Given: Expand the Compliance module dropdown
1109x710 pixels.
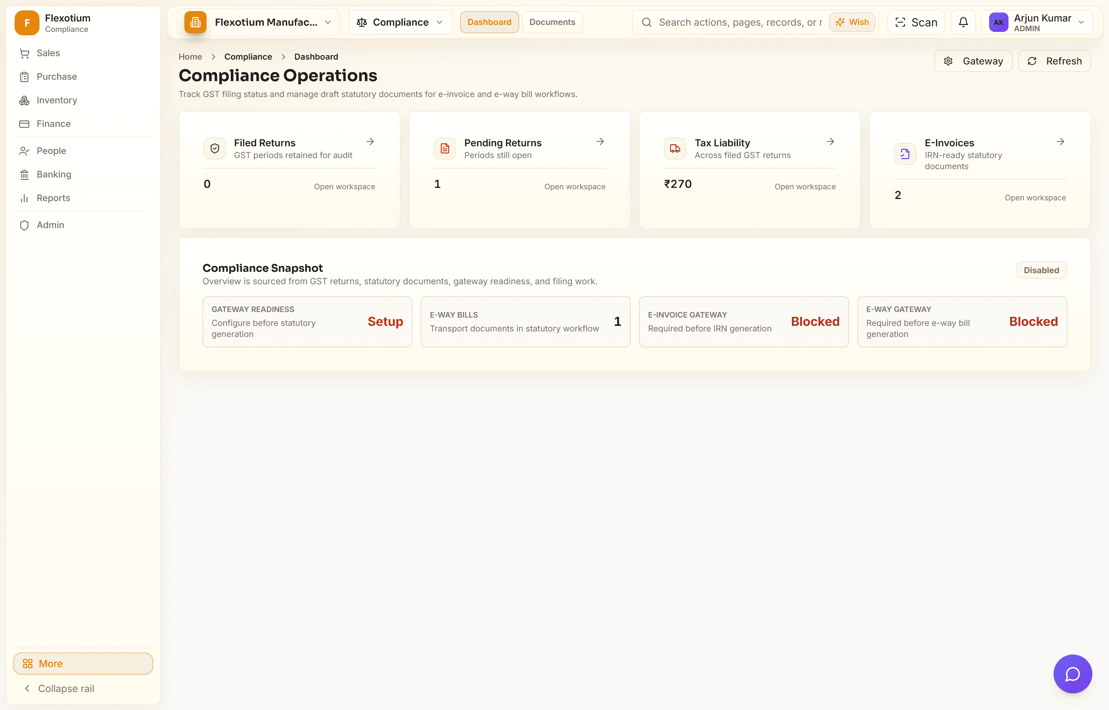Looking at the screenshot, I should click(x=400, y=22).
